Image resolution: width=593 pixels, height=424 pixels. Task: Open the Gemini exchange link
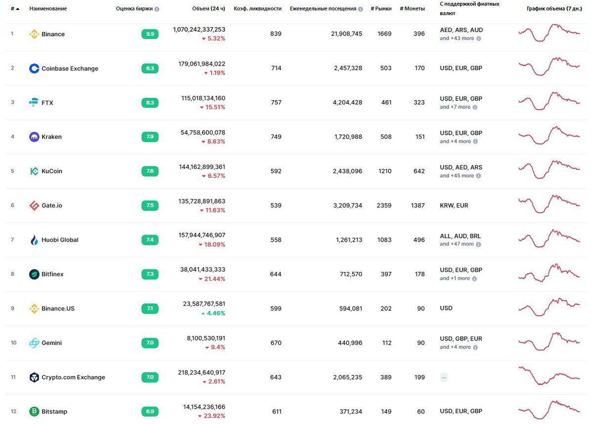coord(51,343)
